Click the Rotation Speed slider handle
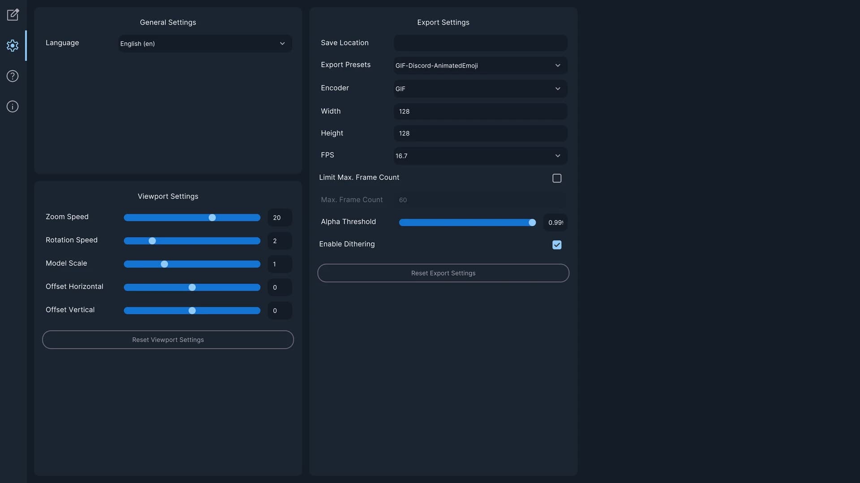This screenshot has width=860, height=483. click(152, 241)
